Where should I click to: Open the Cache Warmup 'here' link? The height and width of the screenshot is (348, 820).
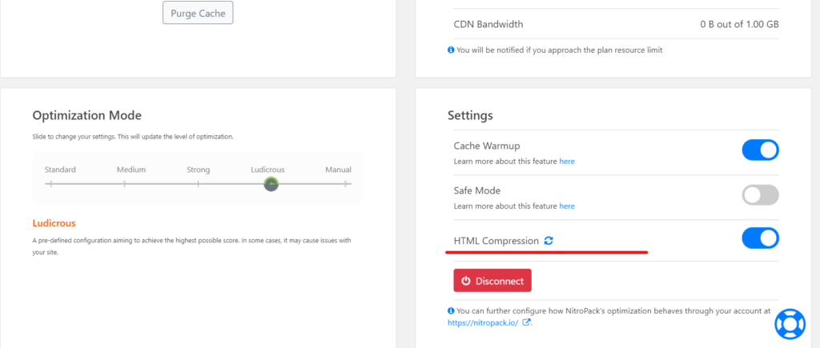(567, 162)
